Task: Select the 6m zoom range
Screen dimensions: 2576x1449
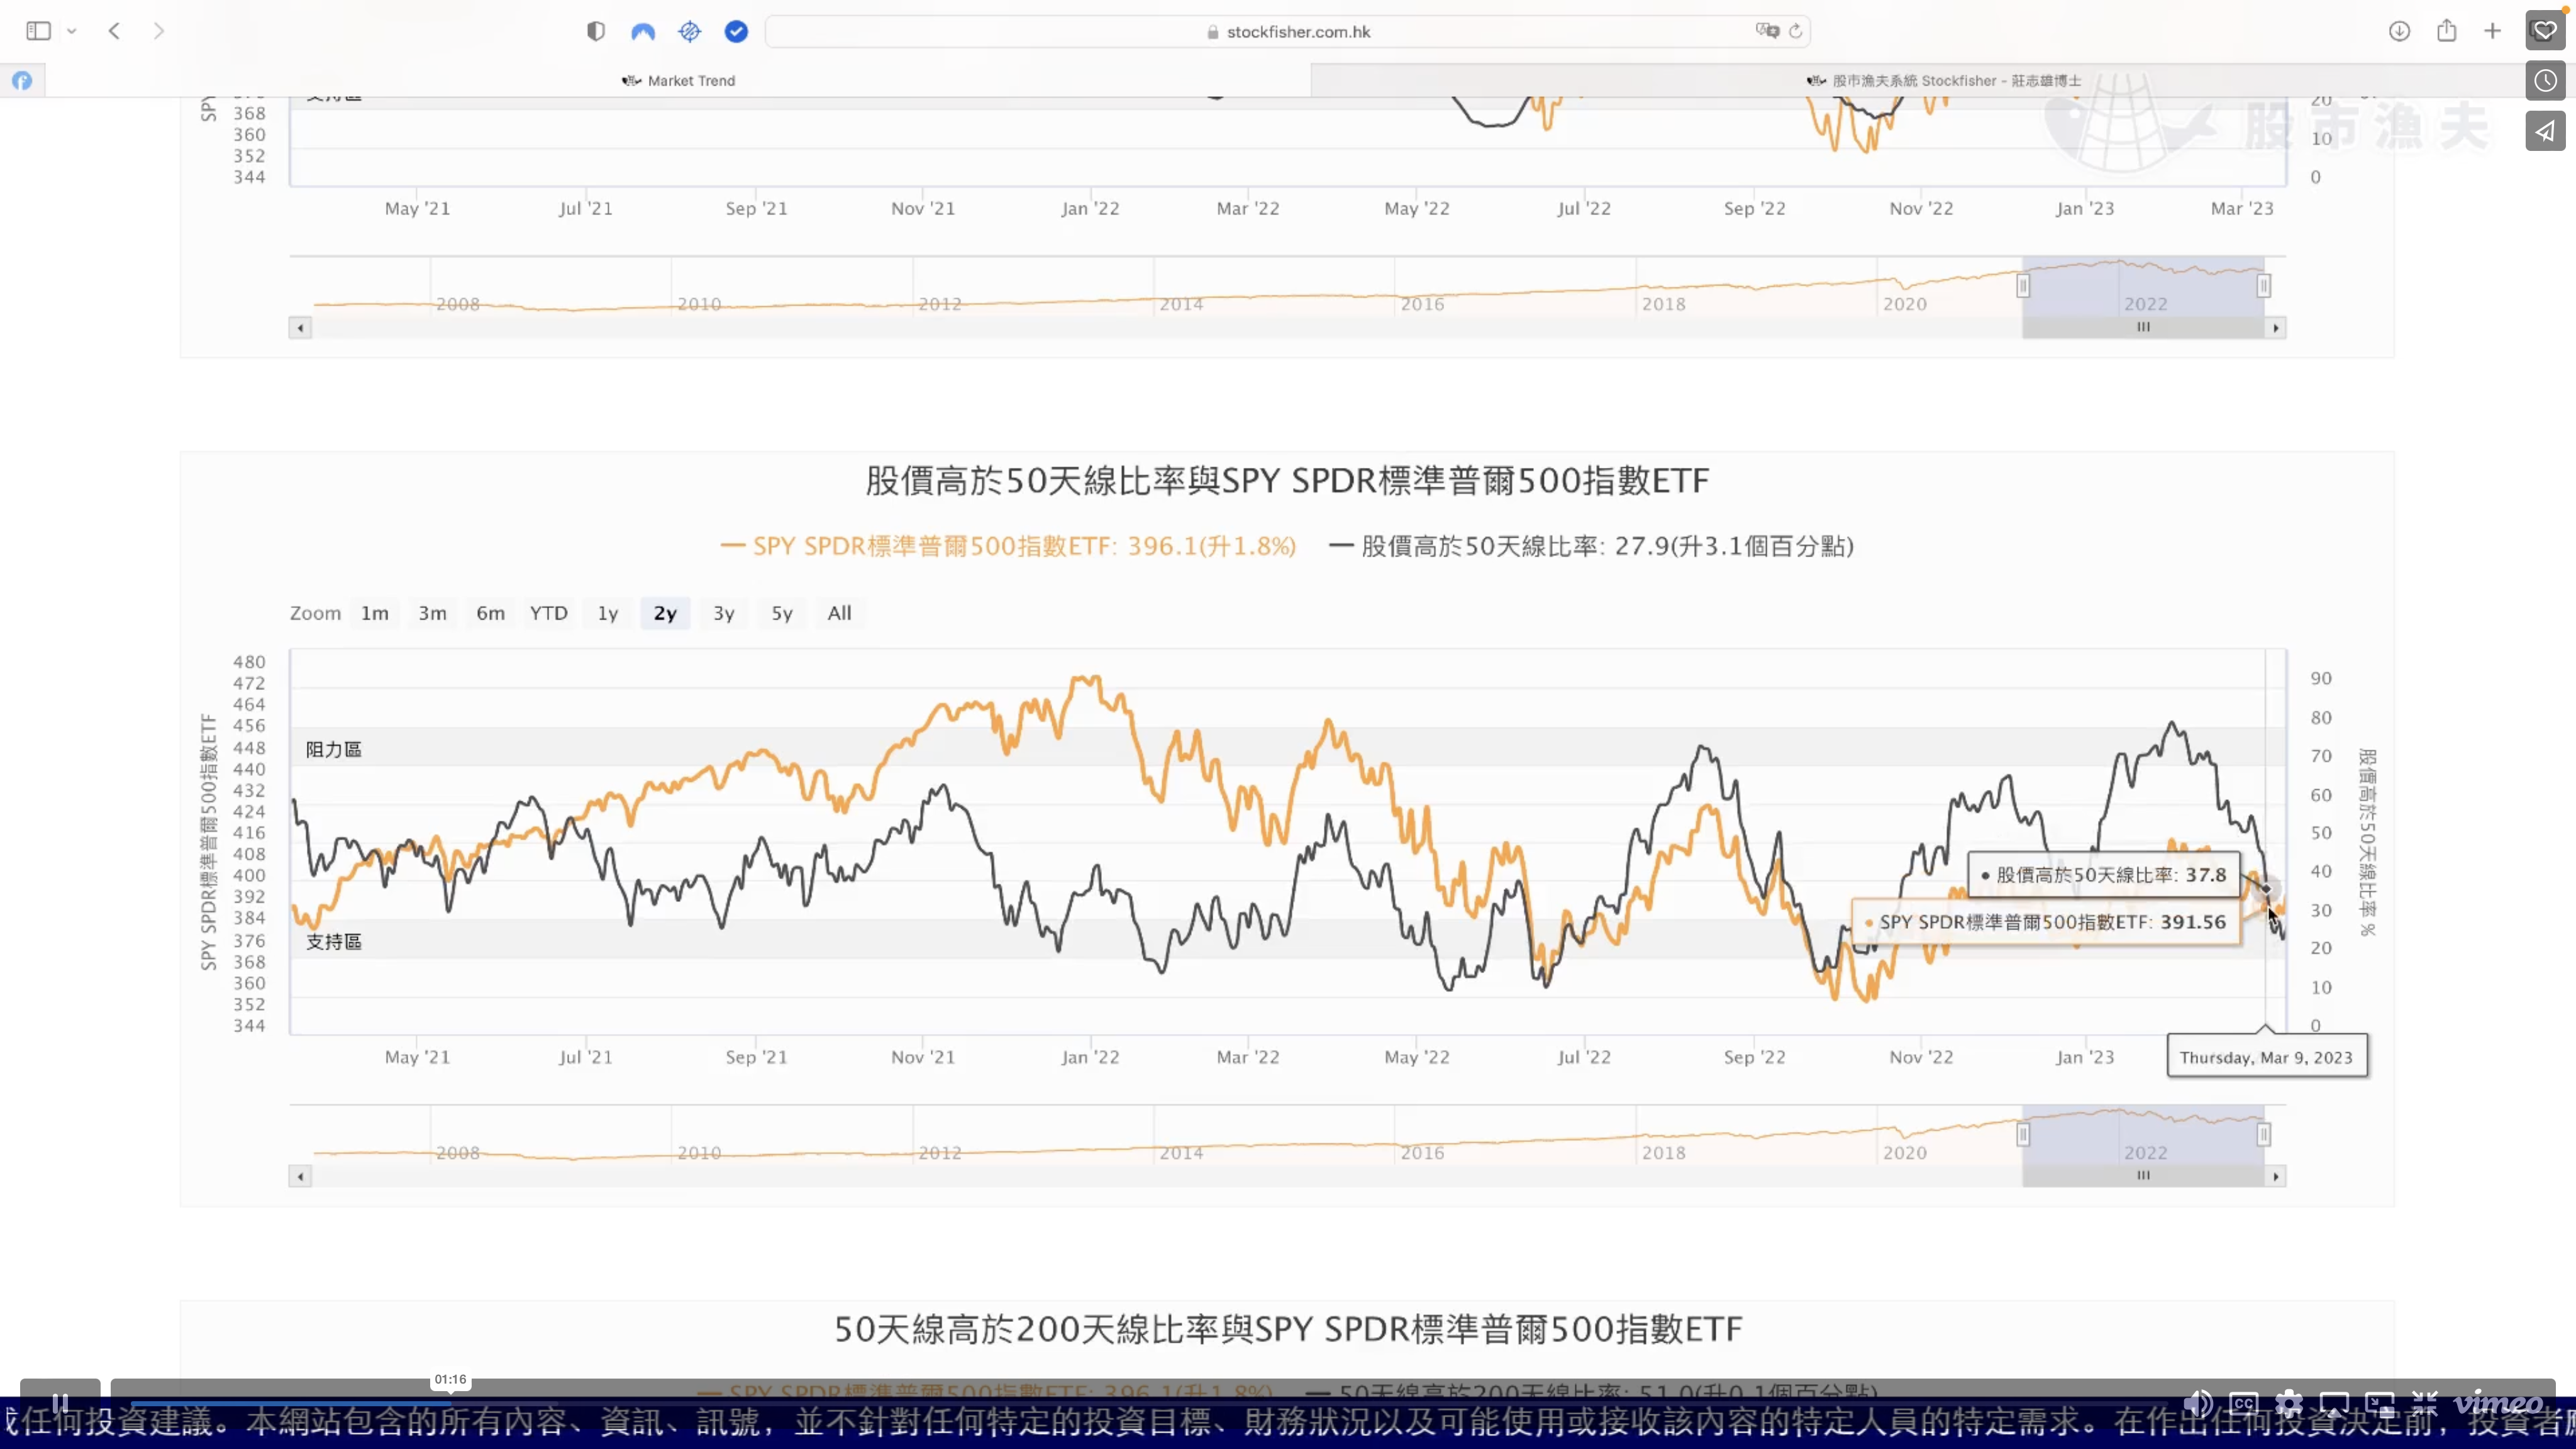Action: coord(490,613)
